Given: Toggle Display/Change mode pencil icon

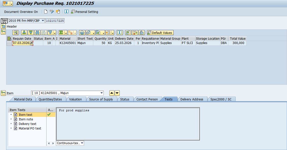Looking at the screenshot, I should tap(52, 12).
